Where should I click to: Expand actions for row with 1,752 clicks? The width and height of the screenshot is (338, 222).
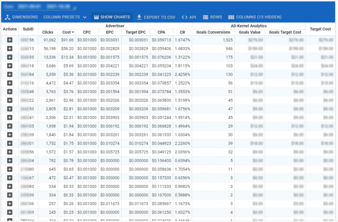10,144
